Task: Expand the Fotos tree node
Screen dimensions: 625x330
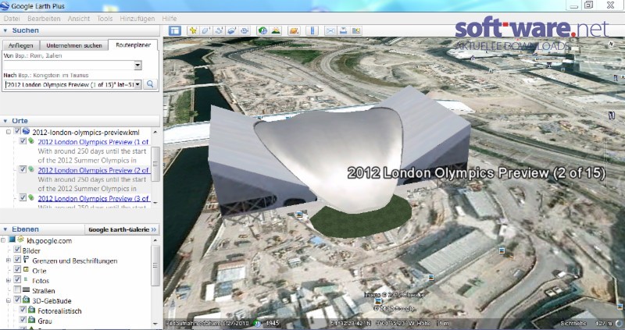Action: coord(9,280)
